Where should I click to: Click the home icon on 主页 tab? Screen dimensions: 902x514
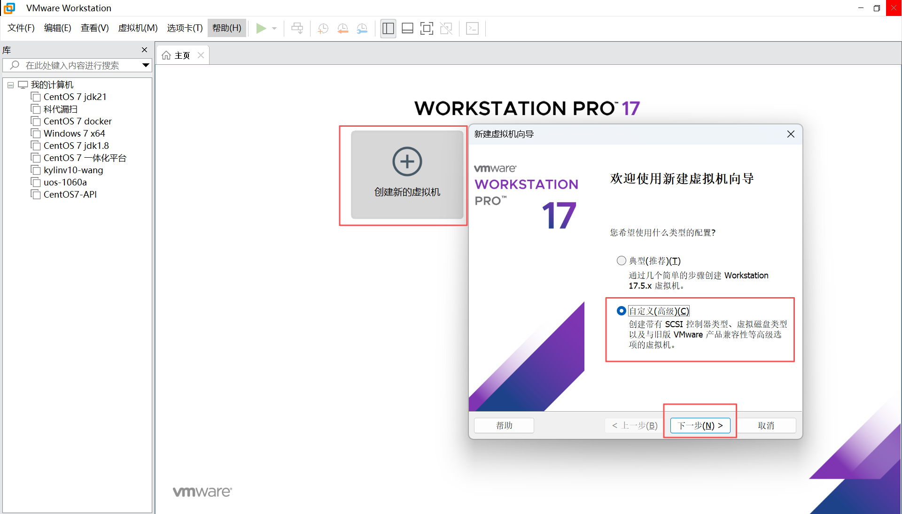(166, 55)
